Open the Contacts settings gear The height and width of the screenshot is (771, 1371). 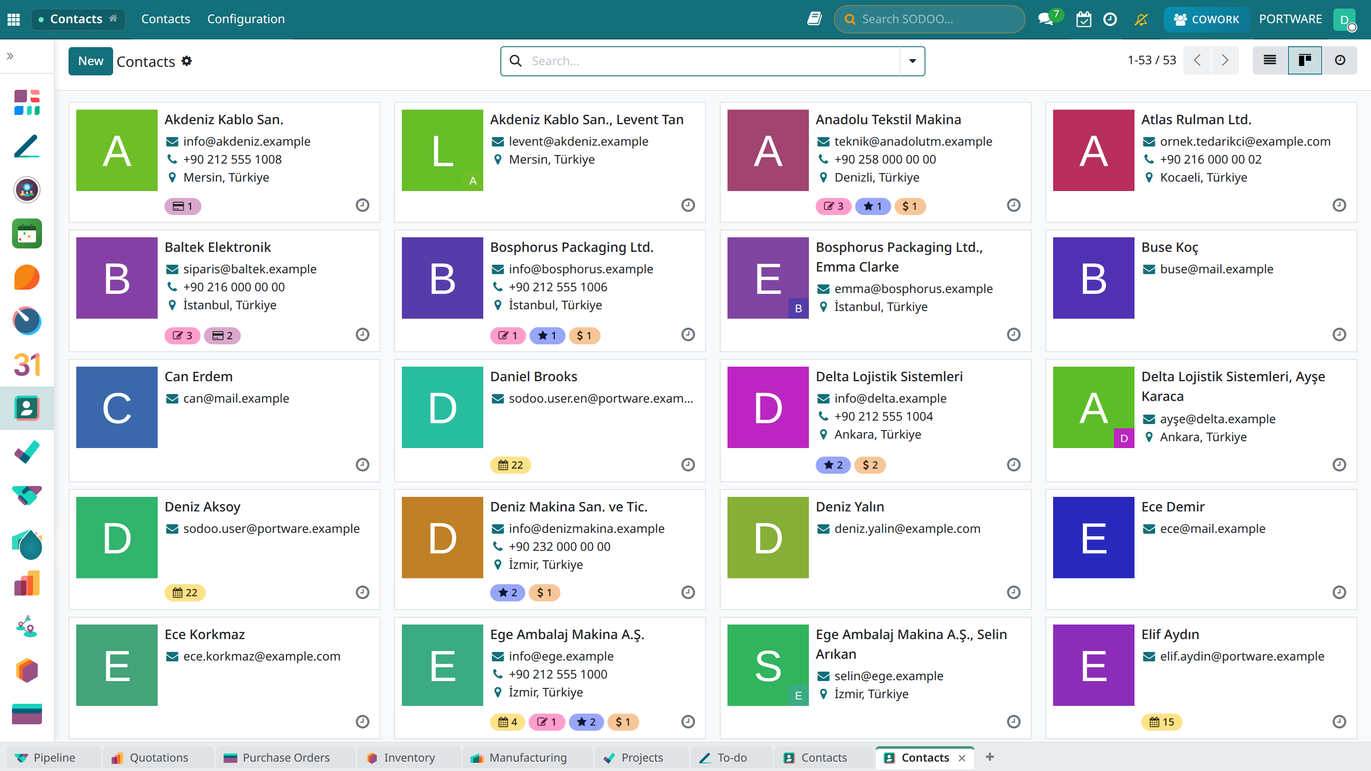pos(186,61)
